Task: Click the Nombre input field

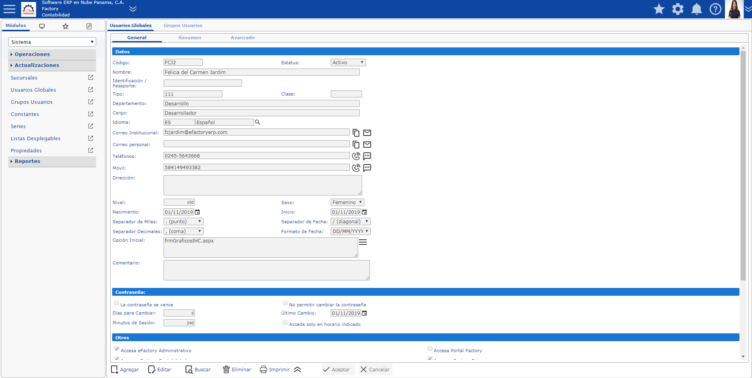Action: click(261, 72)
